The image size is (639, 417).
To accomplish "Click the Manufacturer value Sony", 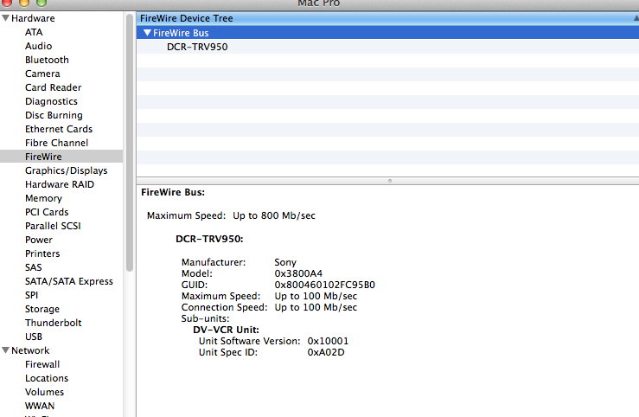I will (285, 262).
